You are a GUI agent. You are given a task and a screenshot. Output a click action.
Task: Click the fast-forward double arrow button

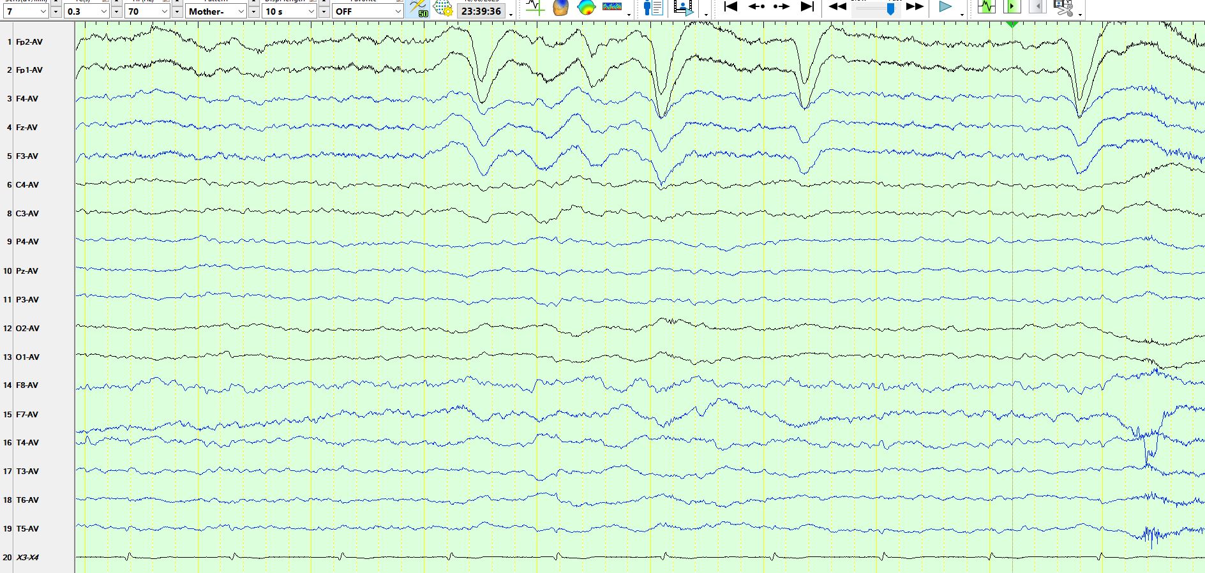click(915, 7)
